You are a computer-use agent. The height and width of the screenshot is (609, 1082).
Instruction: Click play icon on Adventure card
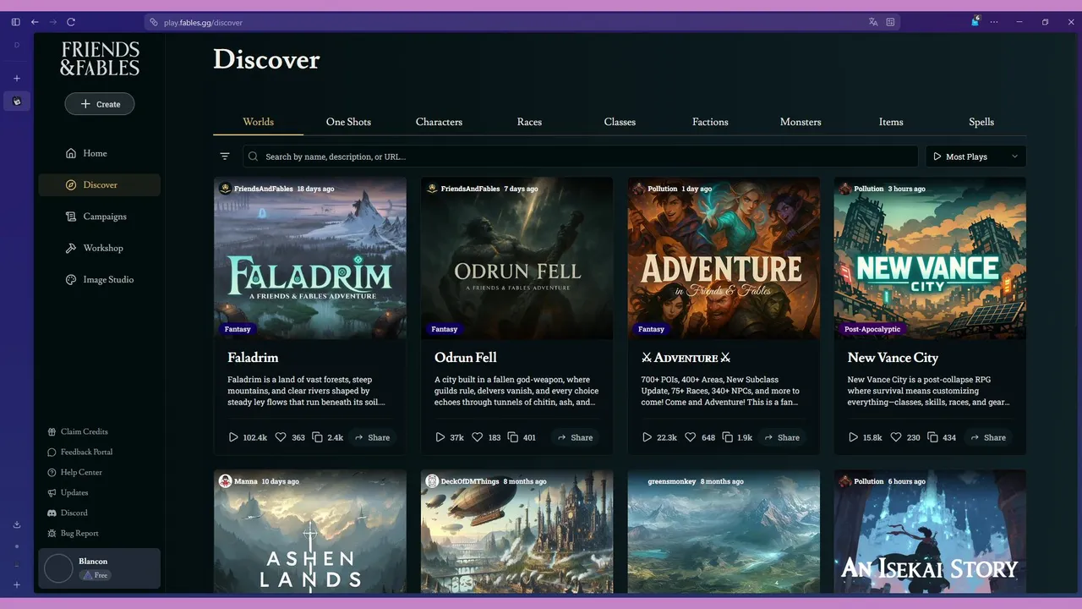click(x=647, y=437)
